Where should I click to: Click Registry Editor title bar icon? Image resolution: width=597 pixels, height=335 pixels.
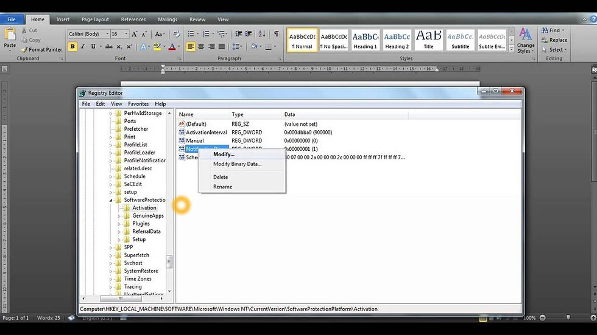click(x=83, y=93)
